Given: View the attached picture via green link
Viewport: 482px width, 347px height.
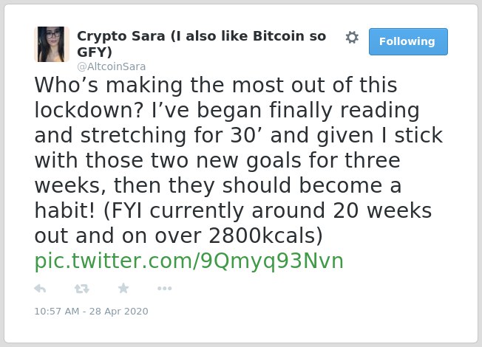Looking at the screenshot, I should point(189,261).
